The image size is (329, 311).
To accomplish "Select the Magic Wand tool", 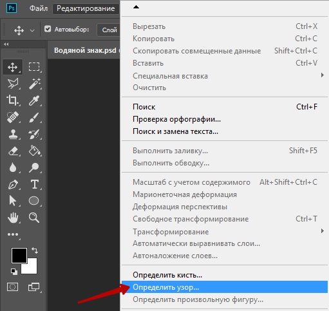I will [34, 84].
